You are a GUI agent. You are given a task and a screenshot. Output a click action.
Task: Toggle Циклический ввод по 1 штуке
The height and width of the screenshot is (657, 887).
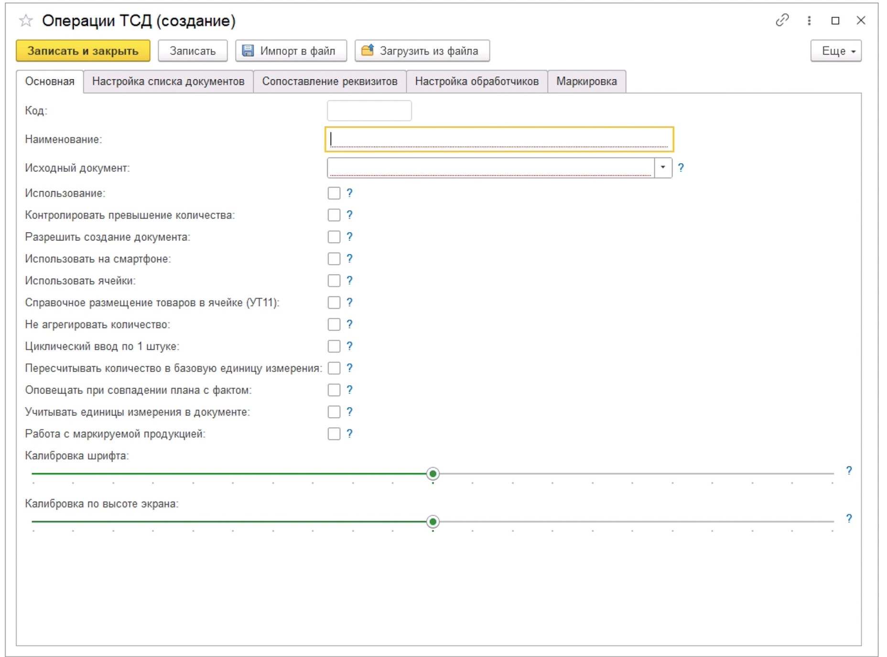coord(334,346)
